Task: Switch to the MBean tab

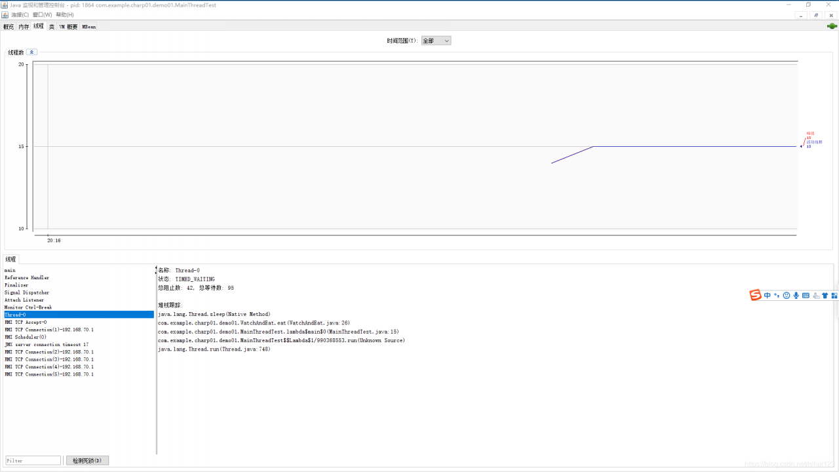Action: click(x=89, y=27)
